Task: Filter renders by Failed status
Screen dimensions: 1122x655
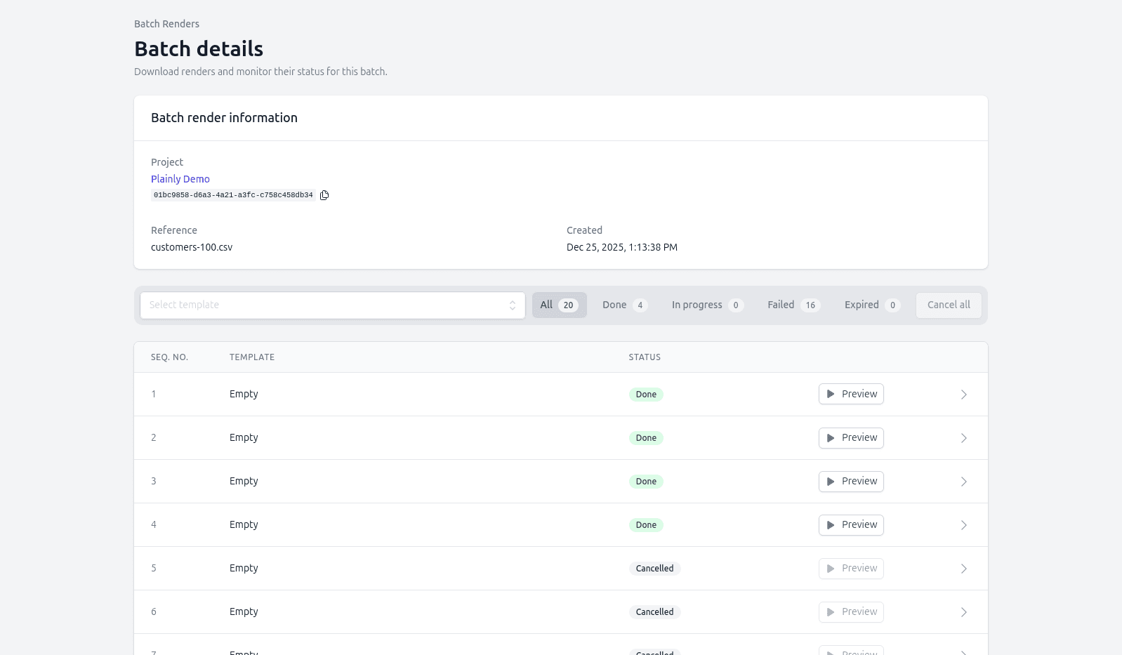Action: 793,305
